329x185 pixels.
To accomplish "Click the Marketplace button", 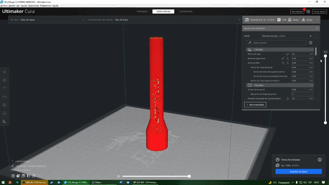I will coord(297,11).
